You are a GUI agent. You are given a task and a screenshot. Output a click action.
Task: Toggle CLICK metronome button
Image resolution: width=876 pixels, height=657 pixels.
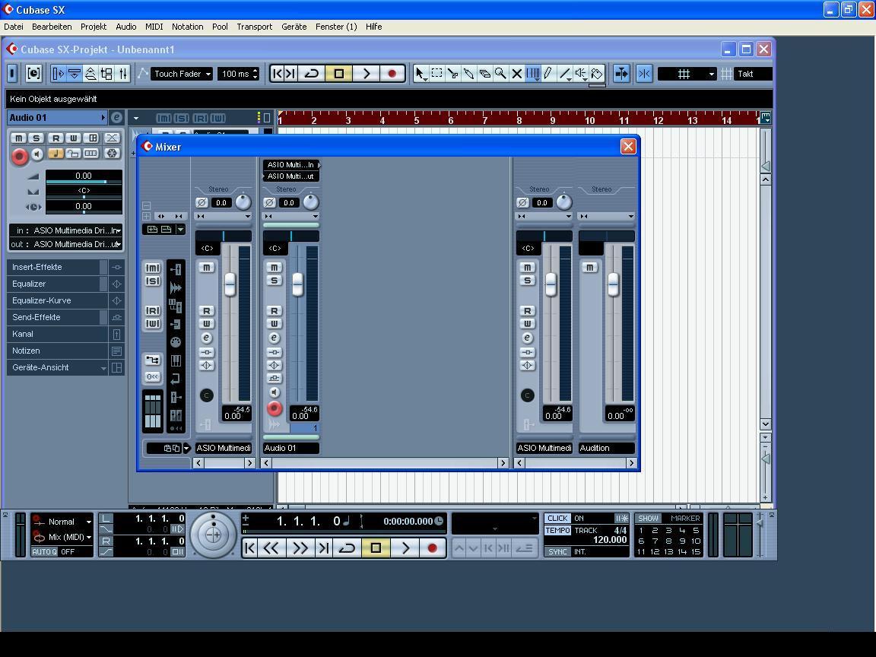tap(557, 519)
